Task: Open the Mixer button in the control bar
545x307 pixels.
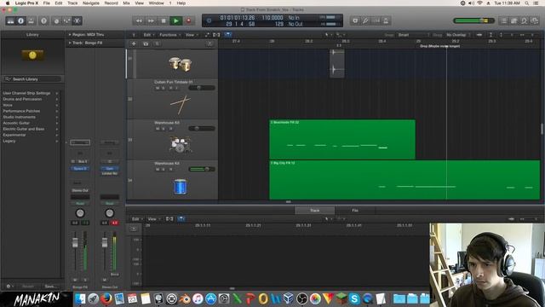Action: click(x=66, y=20)
